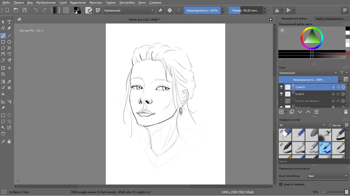
Task: Select the Text tool in toolbox
Action: point(9,22)
